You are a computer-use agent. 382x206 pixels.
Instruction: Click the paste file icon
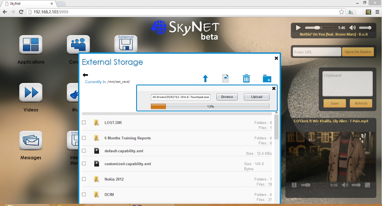225,78
